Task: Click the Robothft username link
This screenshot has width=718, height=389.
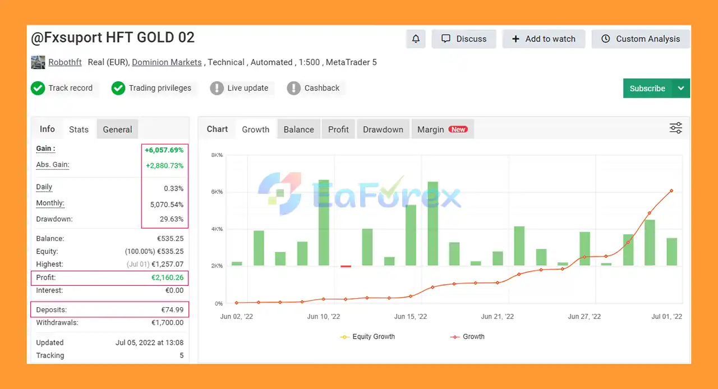Action: [x=65, y=62]
